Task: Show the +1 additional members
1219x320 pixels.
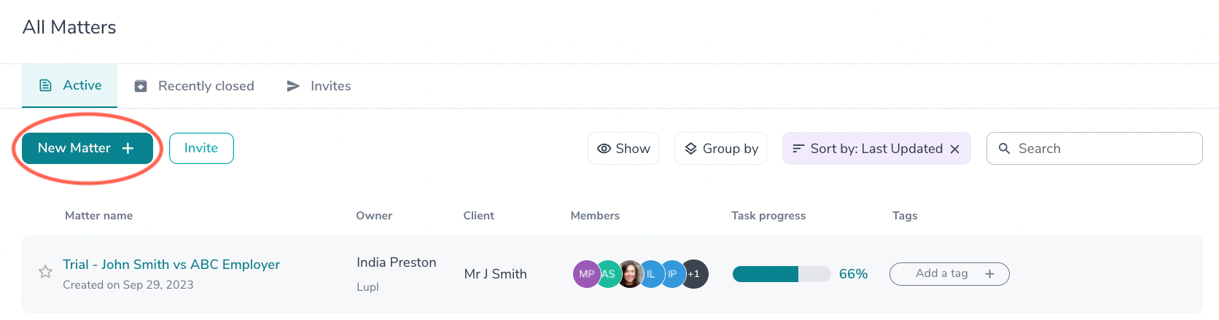Action: (695, 274)
